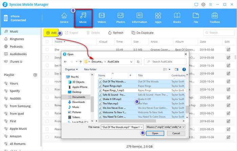Go back in Open dialog

65,62
